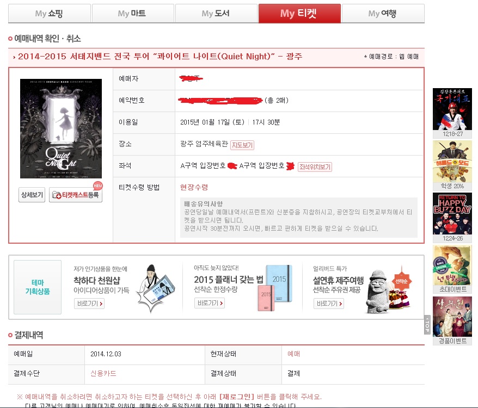Click the 상세보기 details button
This screenshot has width=478, height=408.
tap(32, 195)
